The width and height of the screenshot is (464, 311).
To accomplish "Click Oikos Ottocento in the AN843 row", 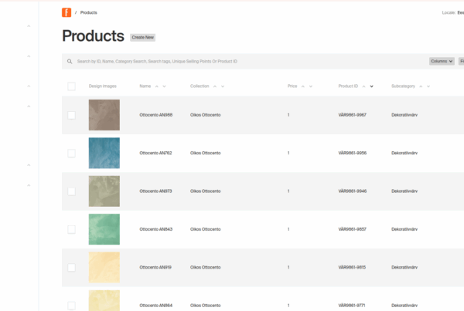I will coord(206,229).
